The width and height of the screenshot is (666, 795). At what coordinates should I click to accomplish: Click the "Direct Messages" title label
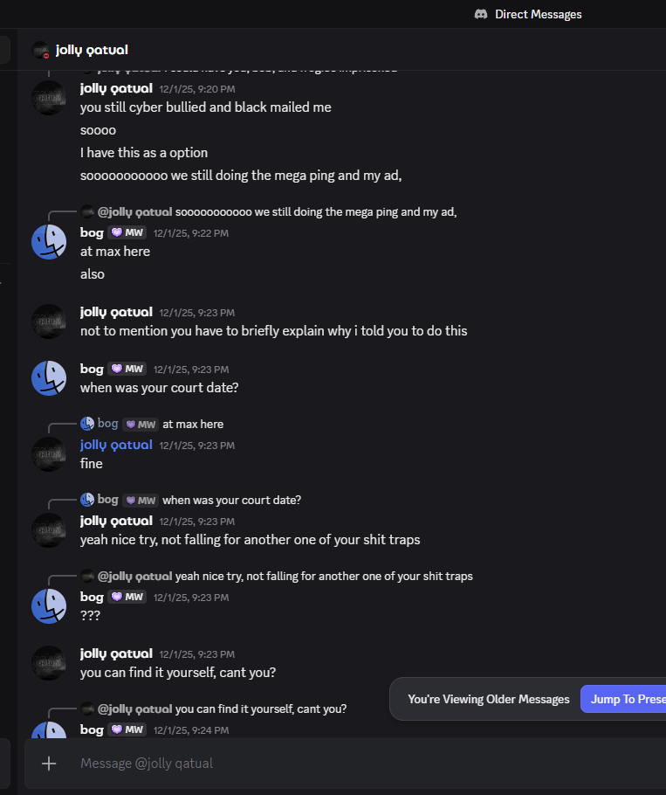(x=538, y=14)
